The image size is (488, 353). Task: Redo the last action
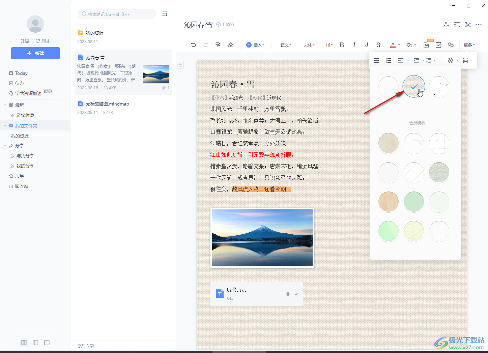click(x=206, y=45)
